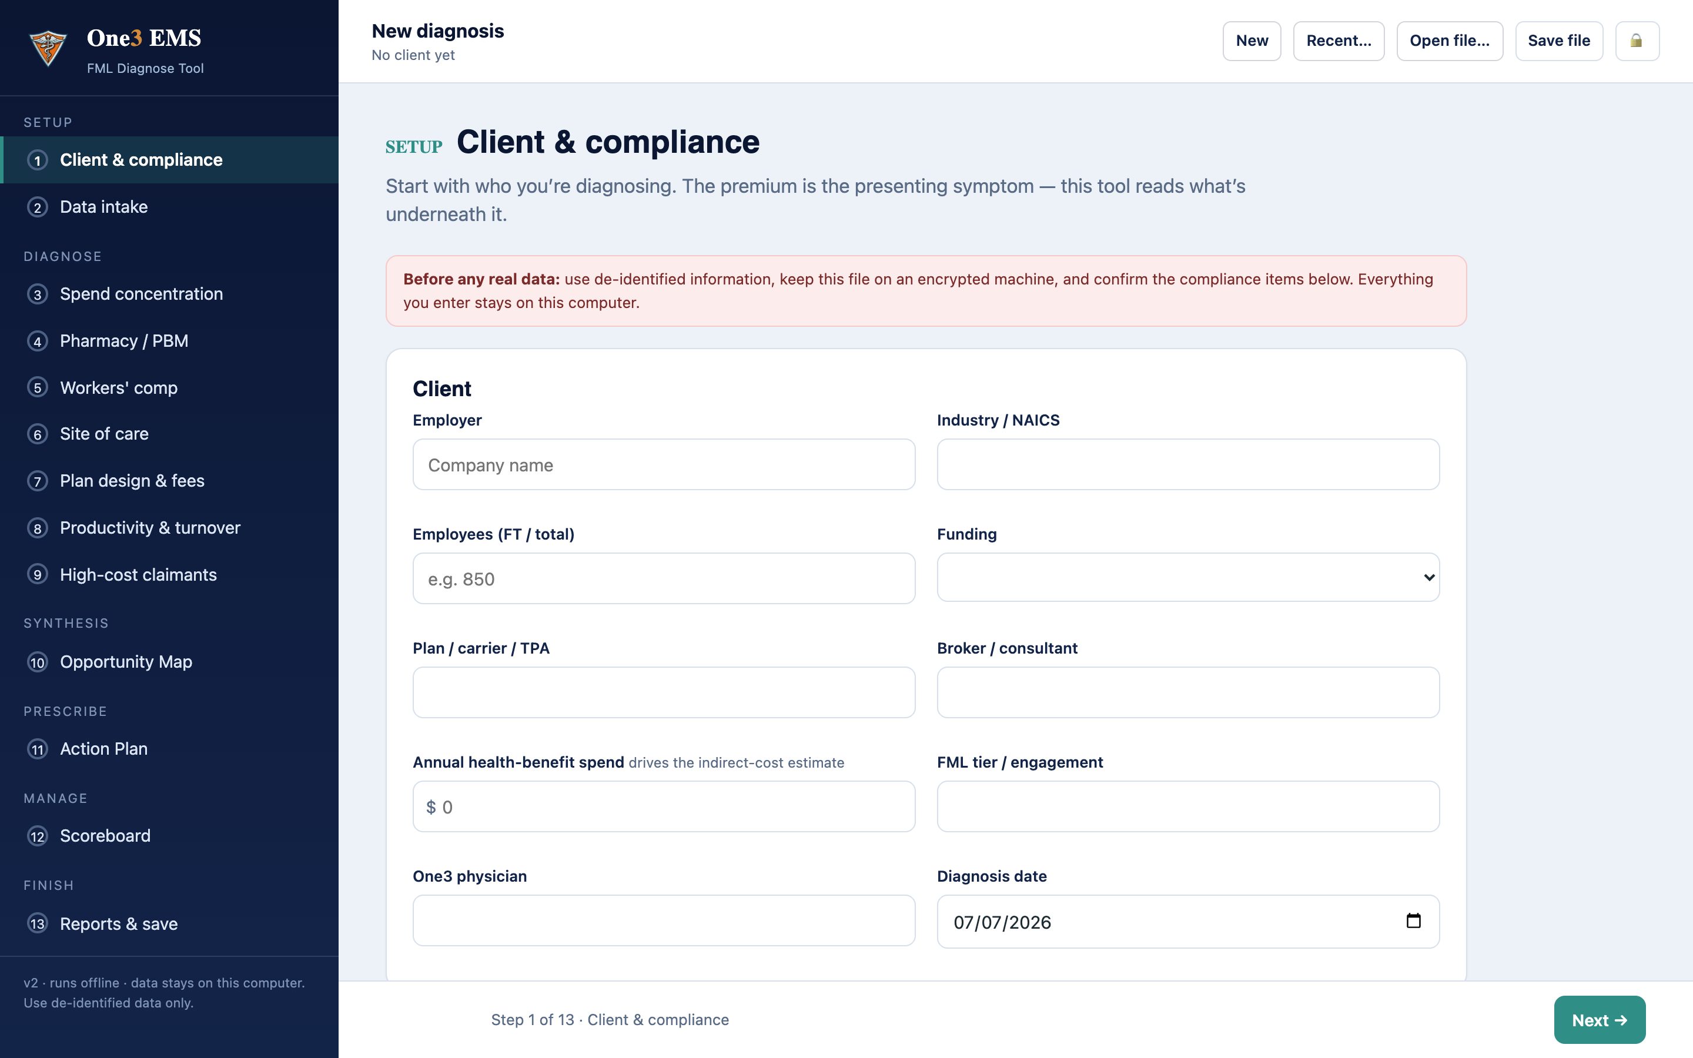1693x1058 pixels.
Task: Click the Employees (FT / total) field
Action: pos(664,579)
